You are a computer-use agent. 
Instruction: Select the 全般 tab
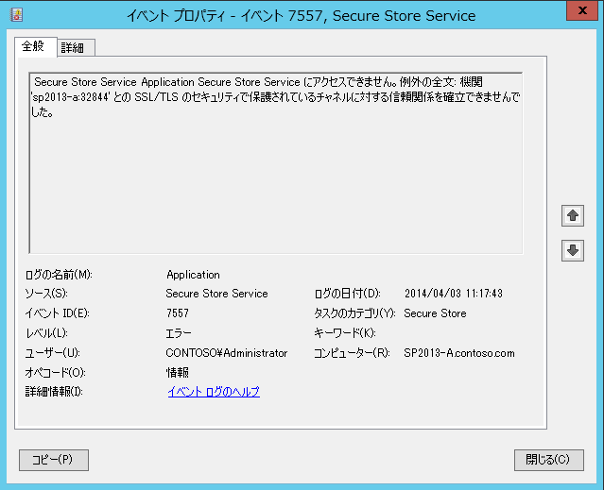point(33,46)
